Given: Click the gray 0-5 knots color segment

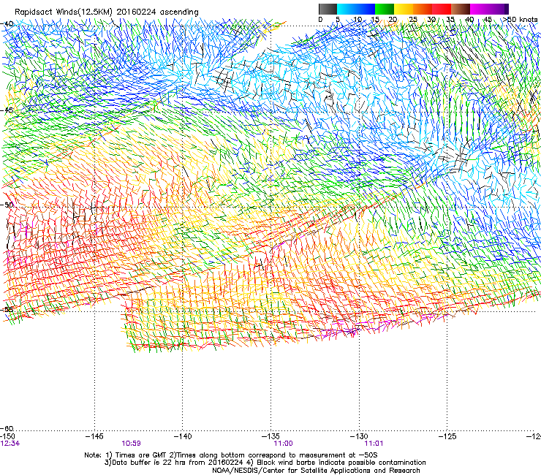Looking at the screenshot, I should point(328,9).
